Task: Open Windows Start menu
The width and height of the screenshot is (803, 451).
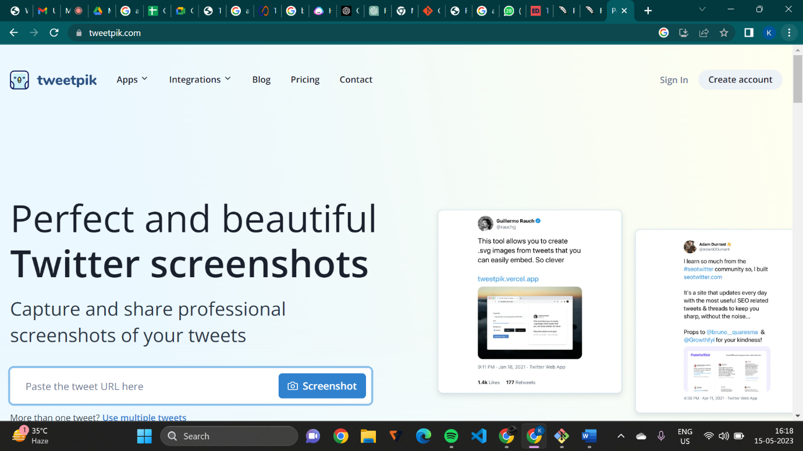Action: click(x=144, y=436)
